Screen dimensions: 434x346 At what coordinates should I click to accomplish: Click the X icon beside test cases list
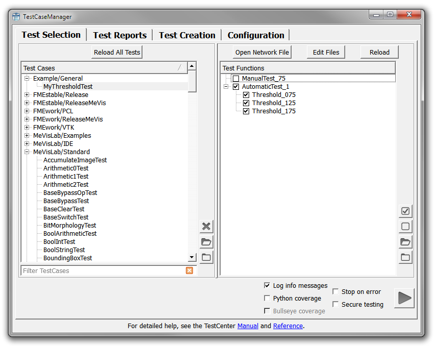click(206, 226)
